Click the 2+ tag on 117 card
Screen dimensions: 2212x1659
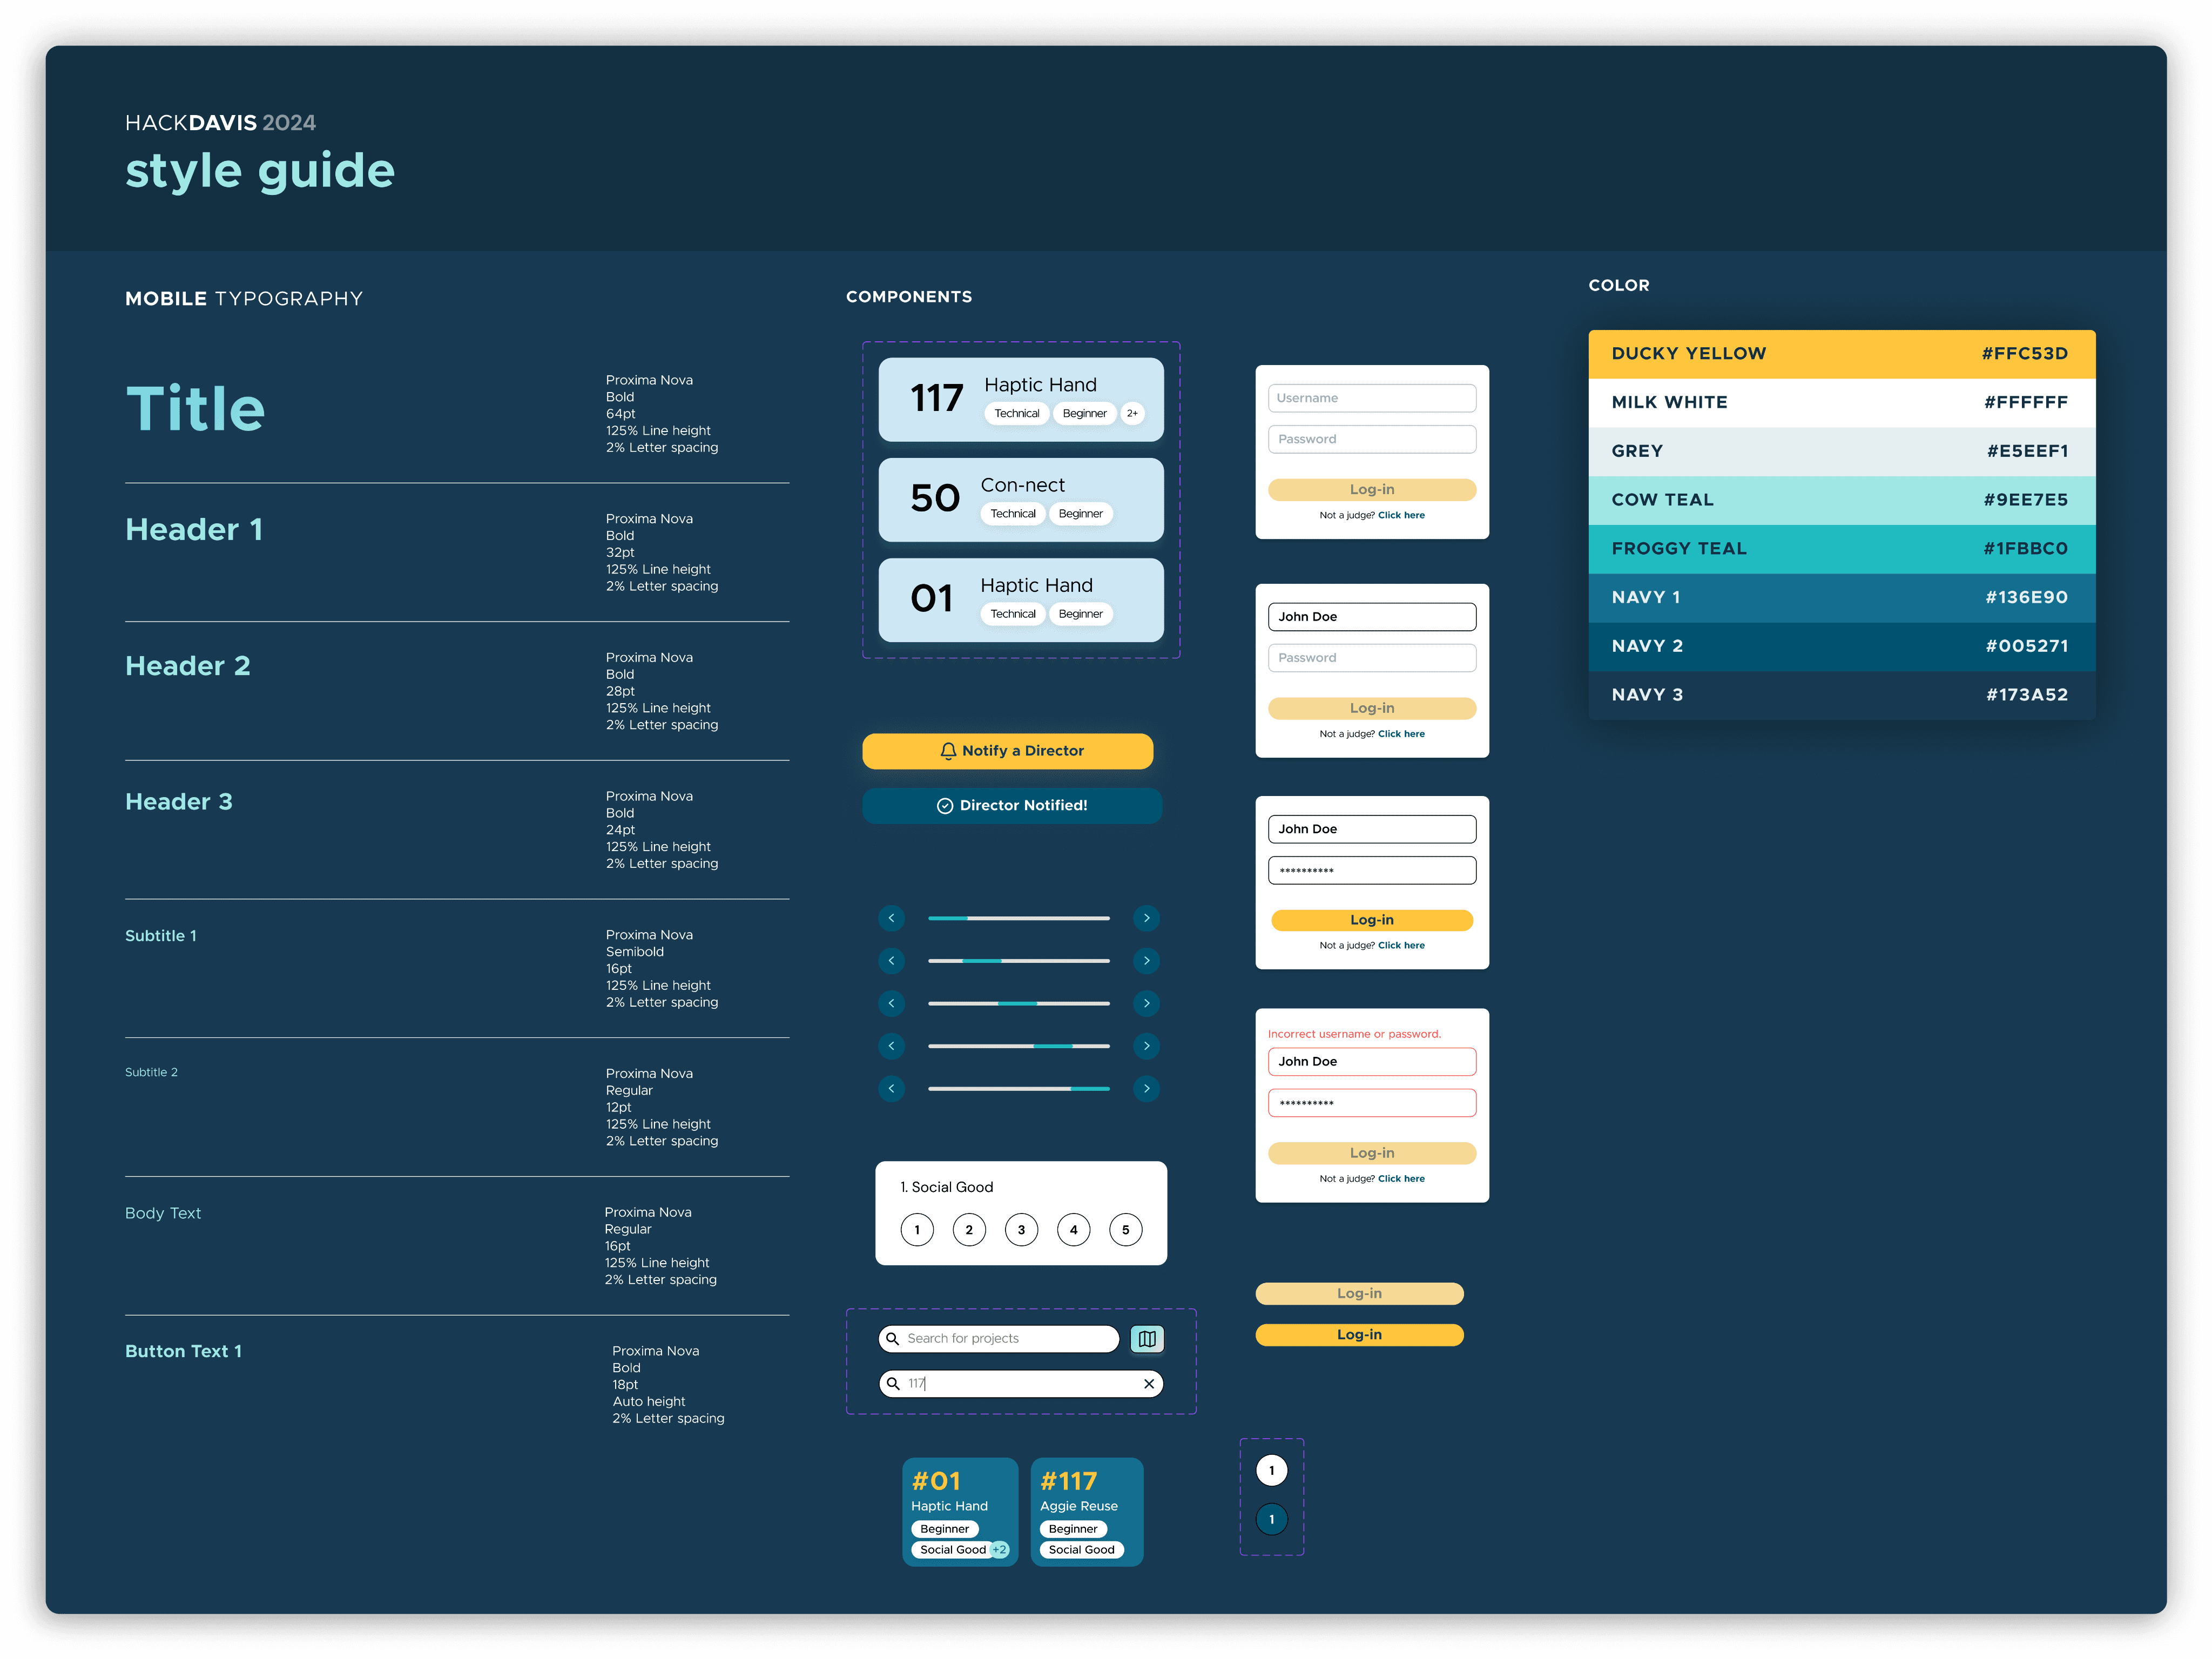pyautogui.click(x=1132, y=413)
